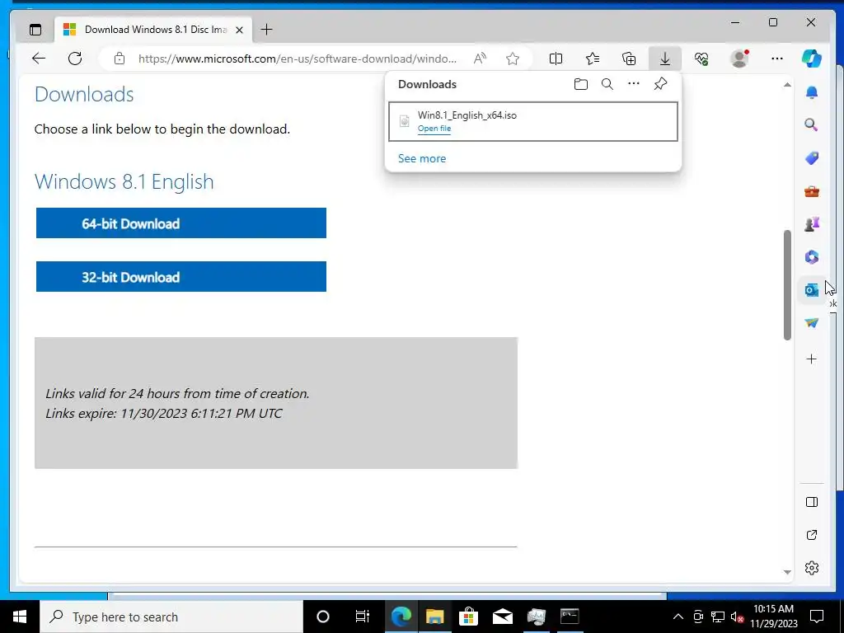Image resolution: width=844 pixels, height=633 pixels.
Task: Open sidebar Tools briefcase icon
Action: [812, 191]
